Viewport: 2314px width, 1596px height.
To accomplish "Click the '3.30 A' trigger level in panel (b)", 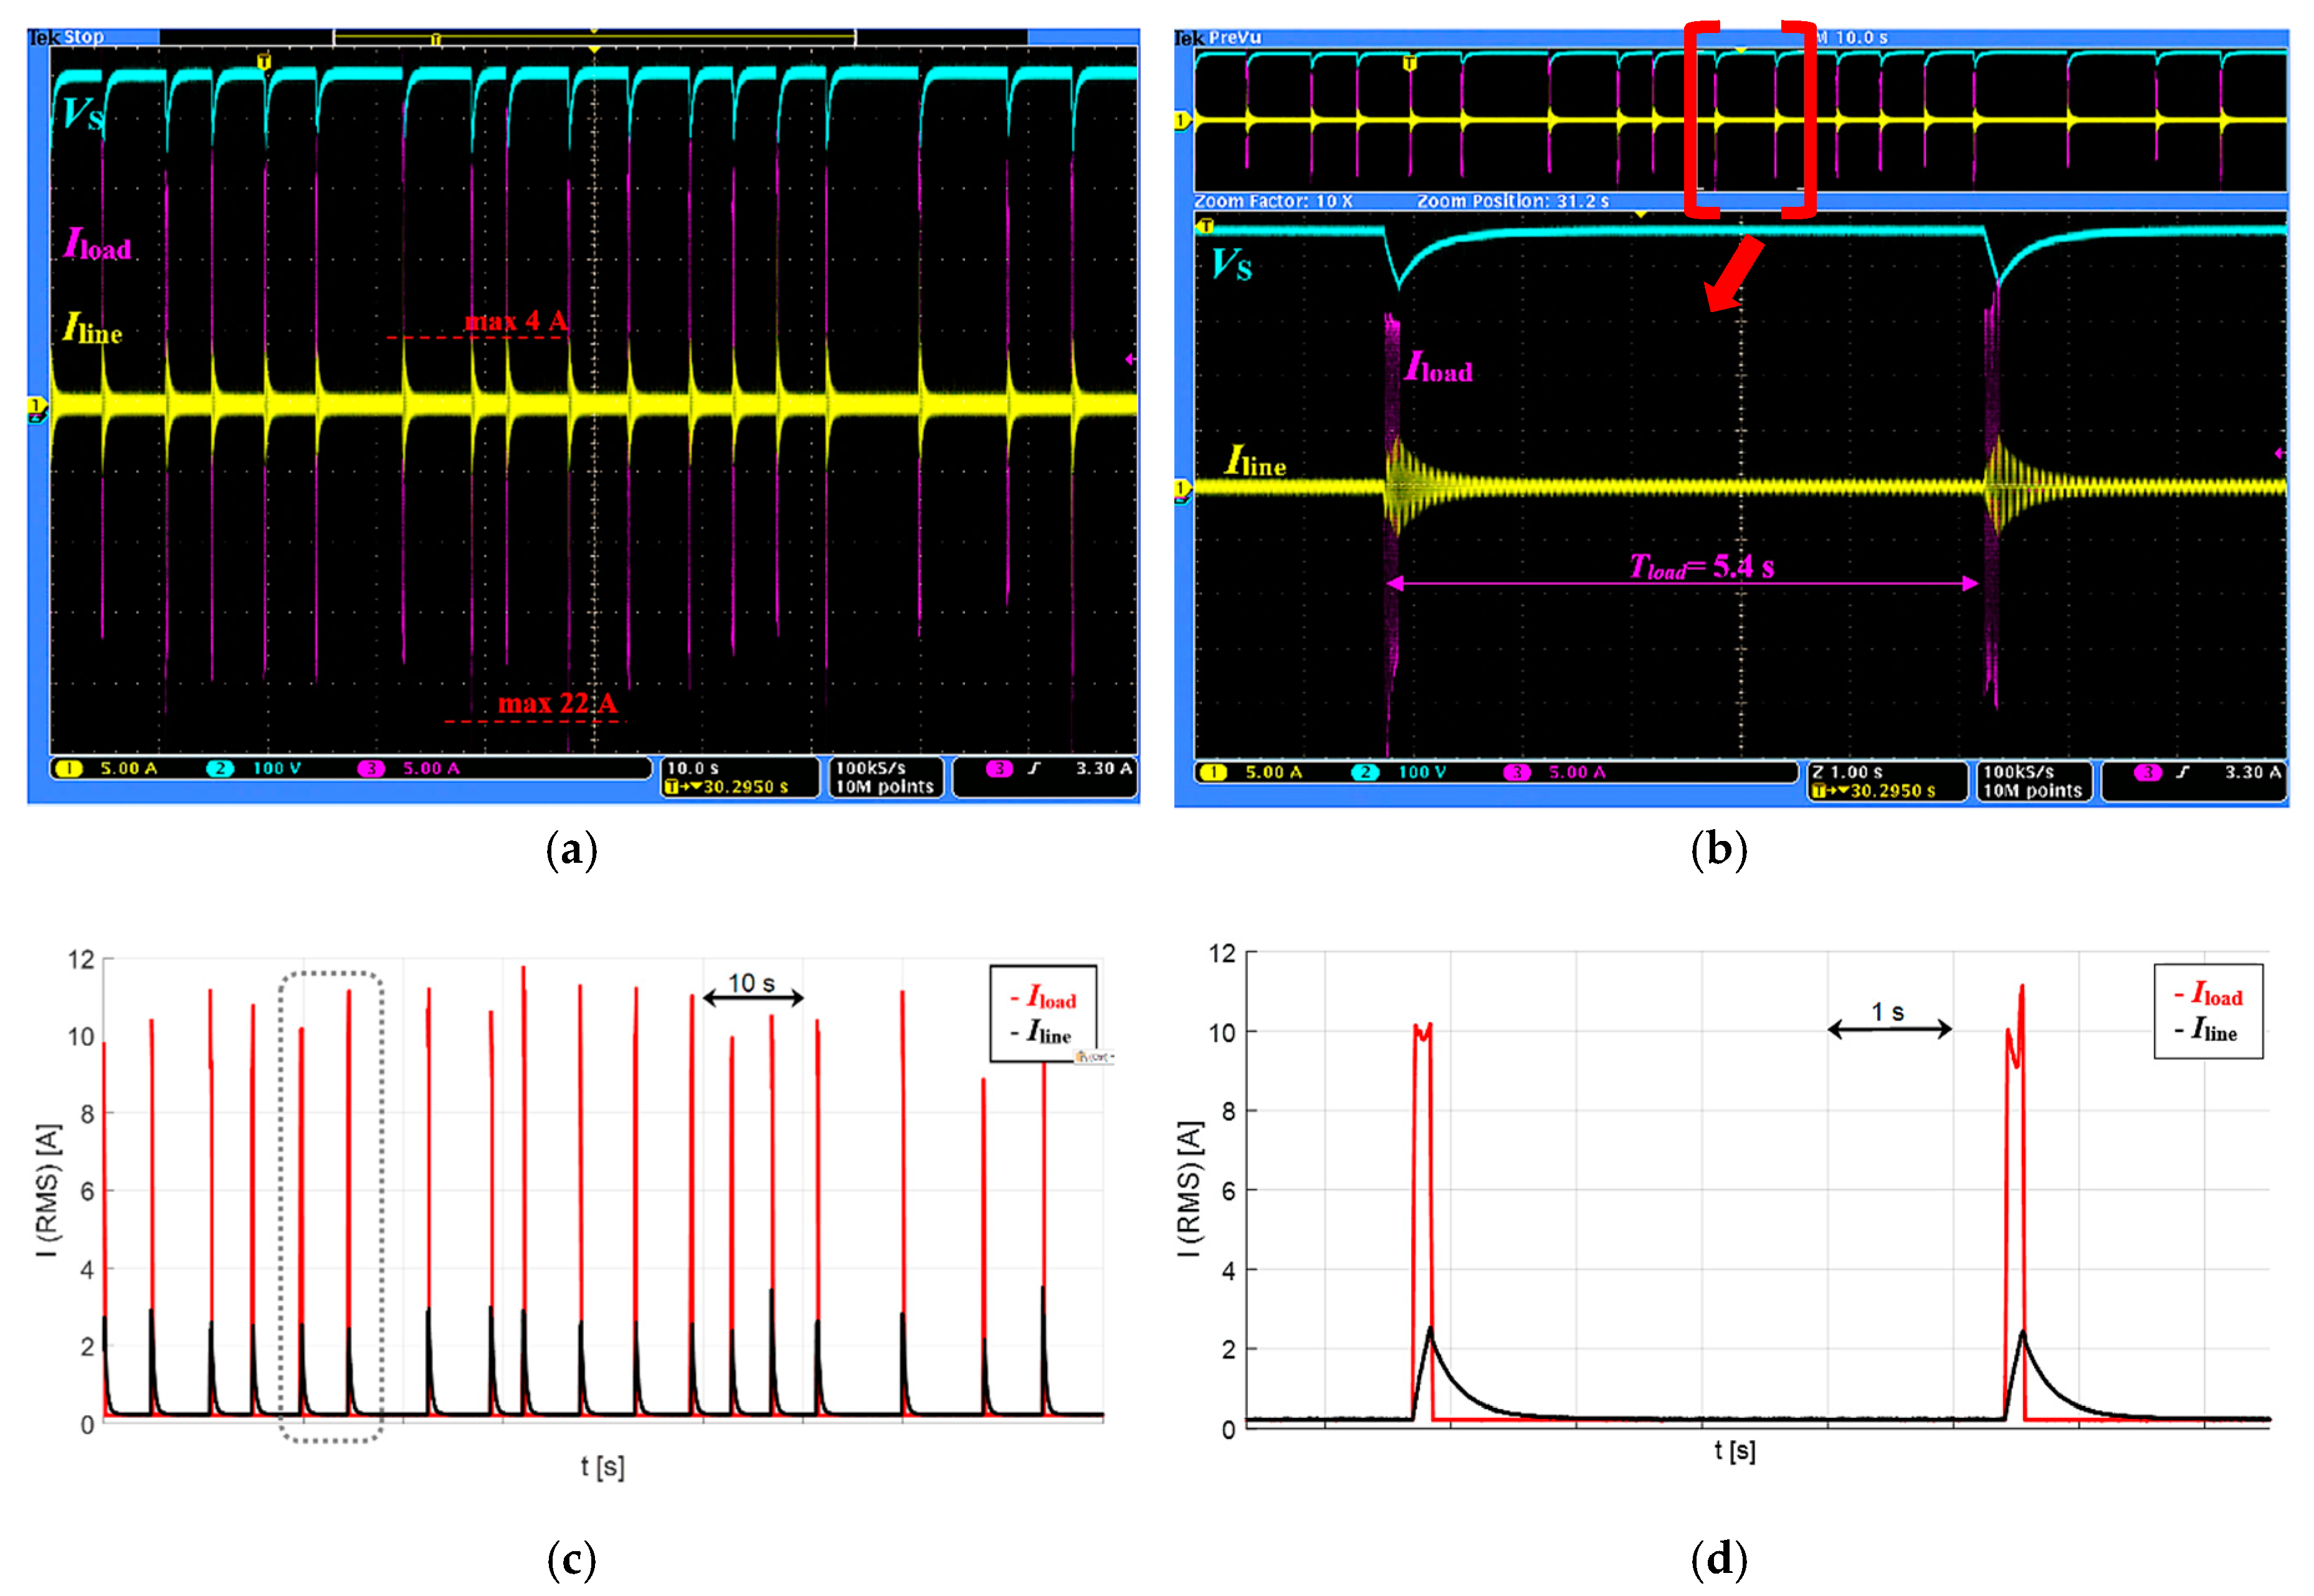I will (x=2253, y=773).
